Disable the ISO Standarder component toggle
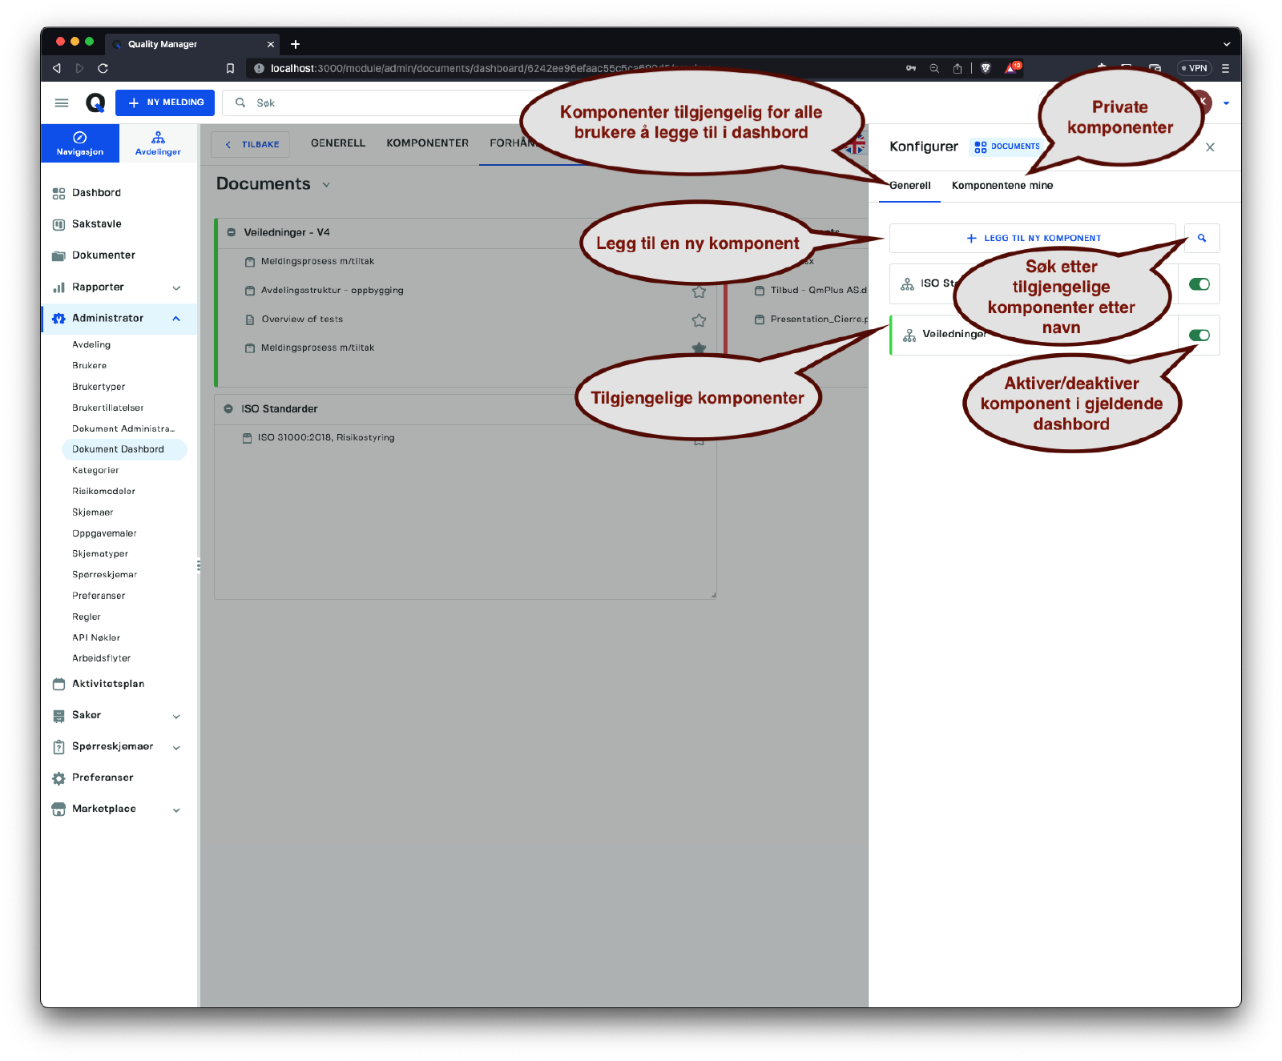This screenshot has height=1061, width=1282. click(1199, 284)
